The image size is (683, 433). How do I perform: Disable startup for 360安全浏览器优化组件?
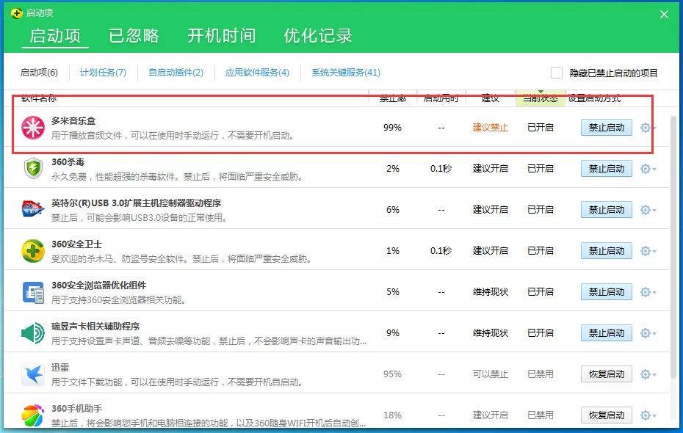coord(607,292)
